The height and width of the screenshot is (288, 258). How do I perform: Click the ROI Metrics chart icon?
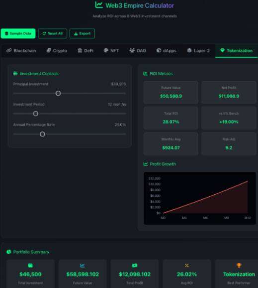tap(146, 73)
